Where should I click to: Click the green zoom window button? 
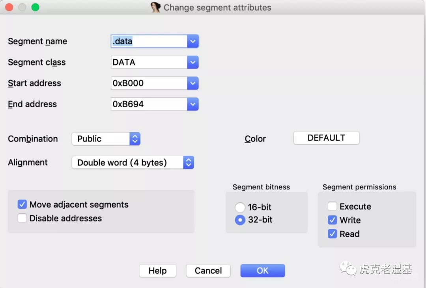click(35, 7)
